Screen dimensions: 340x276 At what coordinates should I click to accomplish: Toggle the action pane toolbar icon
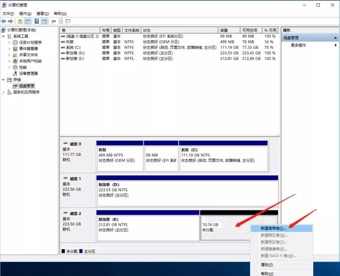44,21
